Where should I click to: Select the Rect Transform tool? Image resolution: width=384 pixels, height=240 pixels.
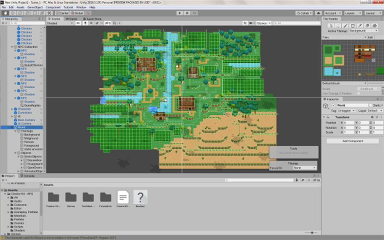(x=35, y=13)
